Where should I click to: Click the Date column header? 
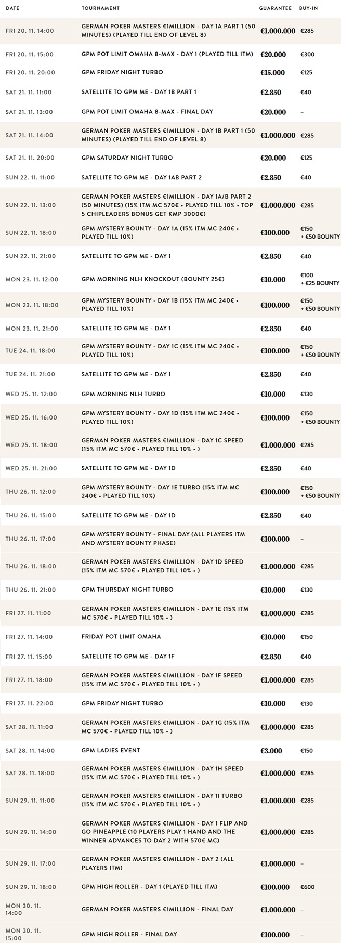click(12, 8)
